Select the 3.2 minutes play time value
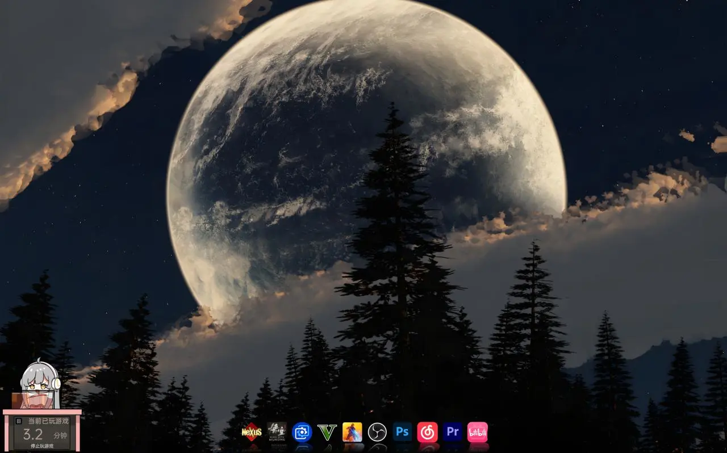Screen dimensions: 727x453 (x=33, y=435)
